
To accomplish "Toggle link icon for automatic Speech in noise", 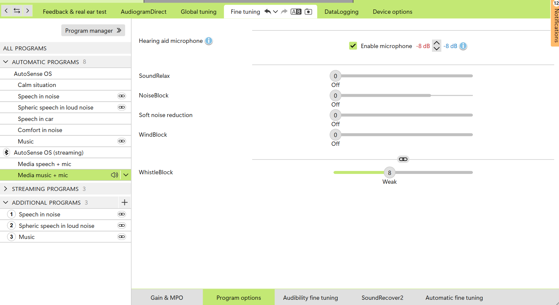I will tap(122, 96).
